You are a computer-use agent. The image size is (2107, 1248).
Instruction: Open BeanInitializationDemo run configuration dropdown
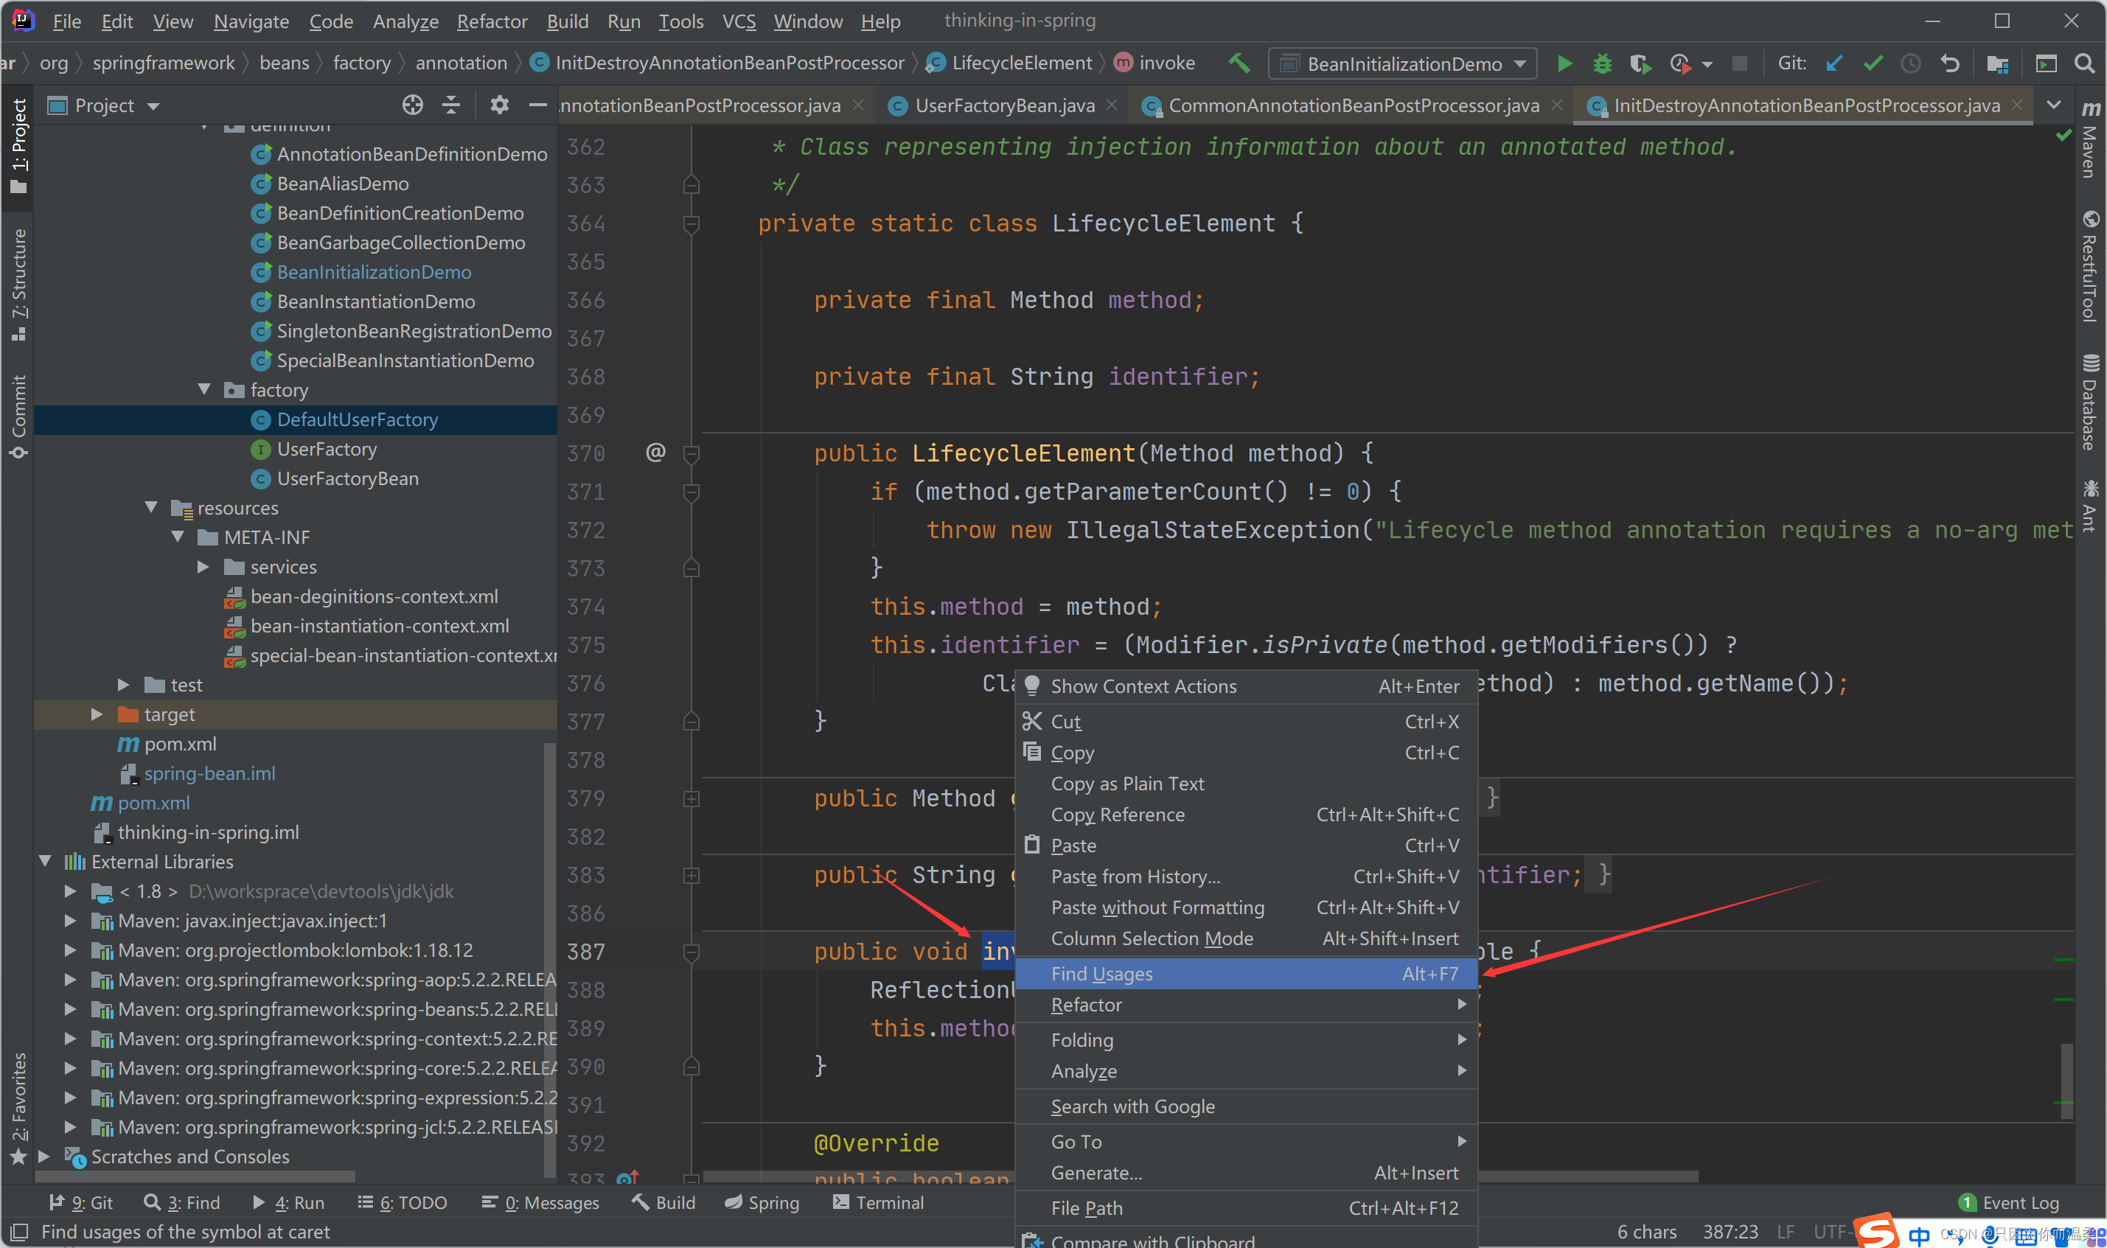click(x=1404, y=64)
